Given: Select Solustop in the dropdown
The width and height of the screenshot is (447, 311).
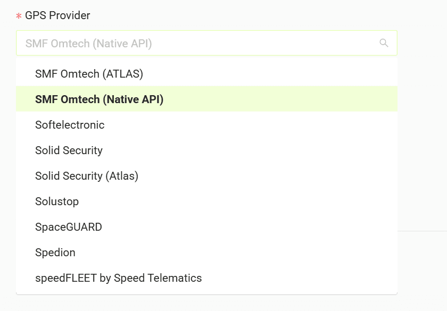Looking at the screenshot, I should tap(206, 201).
